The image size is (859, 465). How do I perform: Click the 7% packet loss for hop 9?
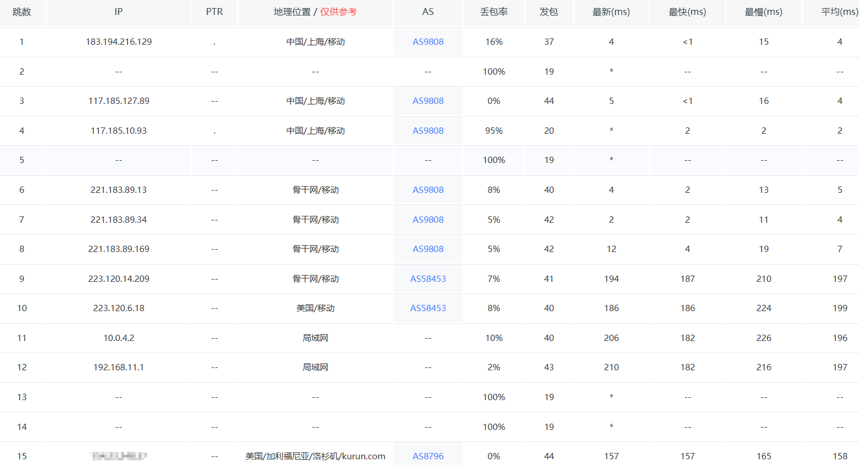[494, 279]
